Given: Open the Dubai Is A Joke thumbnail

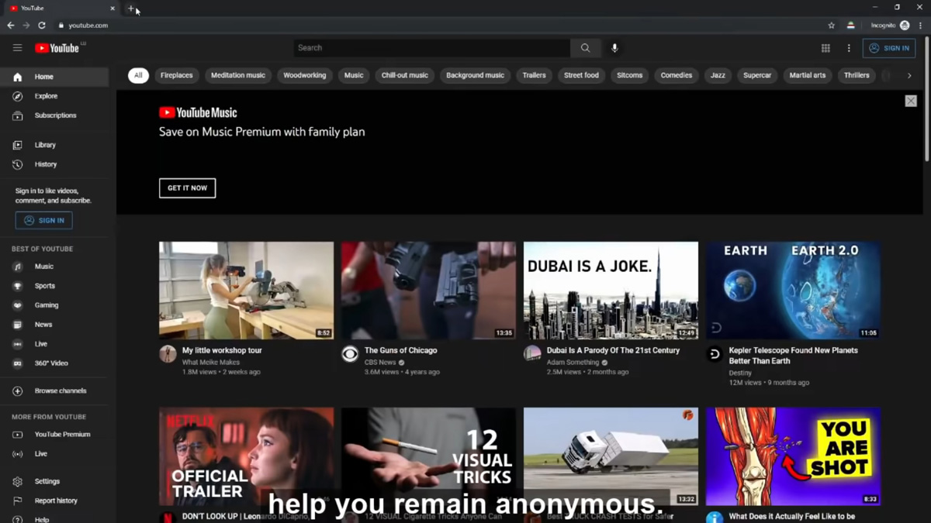Looking at the screenshot, I should tap(611, 290).
